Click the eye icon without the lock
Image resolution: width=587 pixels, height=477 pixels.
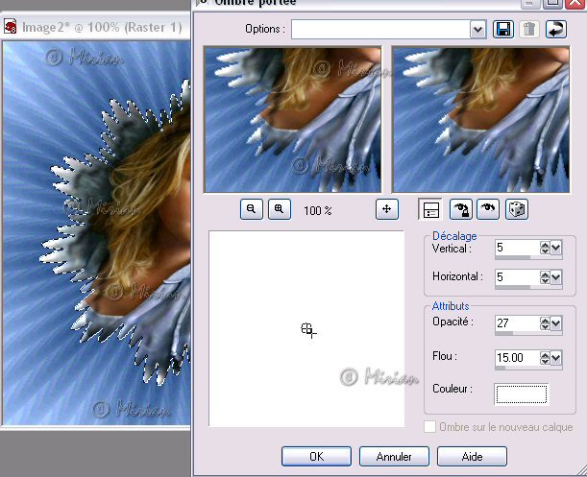tap(488, 209)
